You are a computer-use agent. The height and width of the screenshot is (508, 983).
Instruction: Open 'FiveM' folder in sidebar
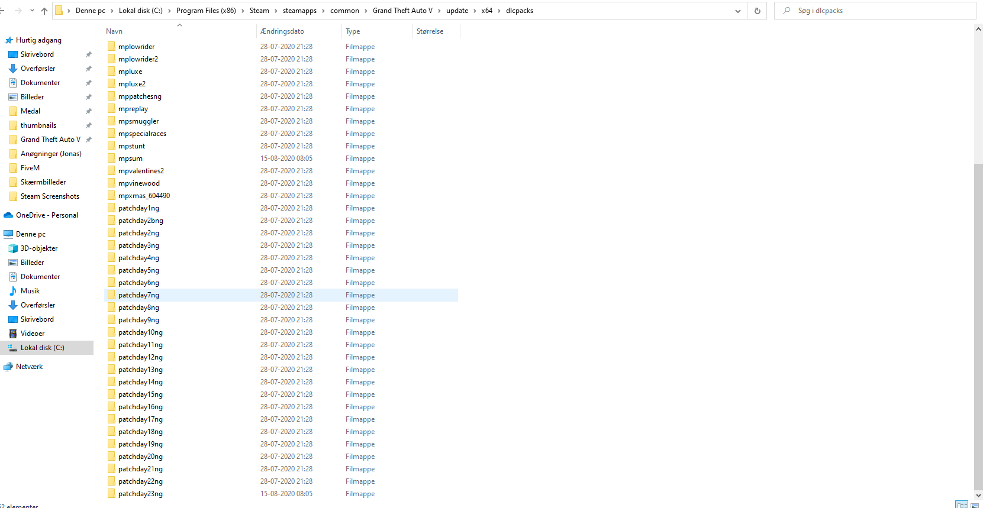click(30, 168)
